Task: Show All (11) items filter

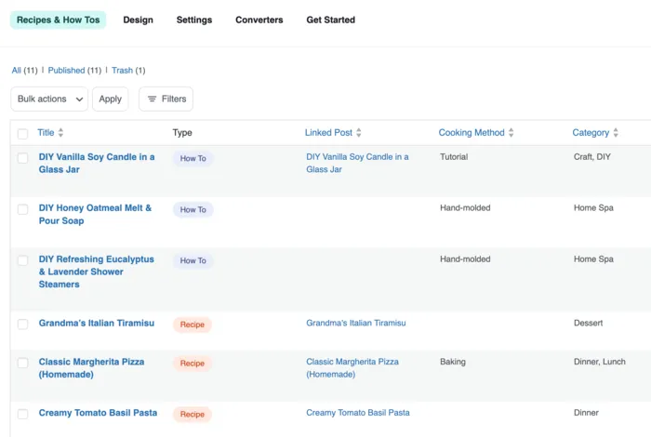Action: pyautogui.click(x=24, y=70)
